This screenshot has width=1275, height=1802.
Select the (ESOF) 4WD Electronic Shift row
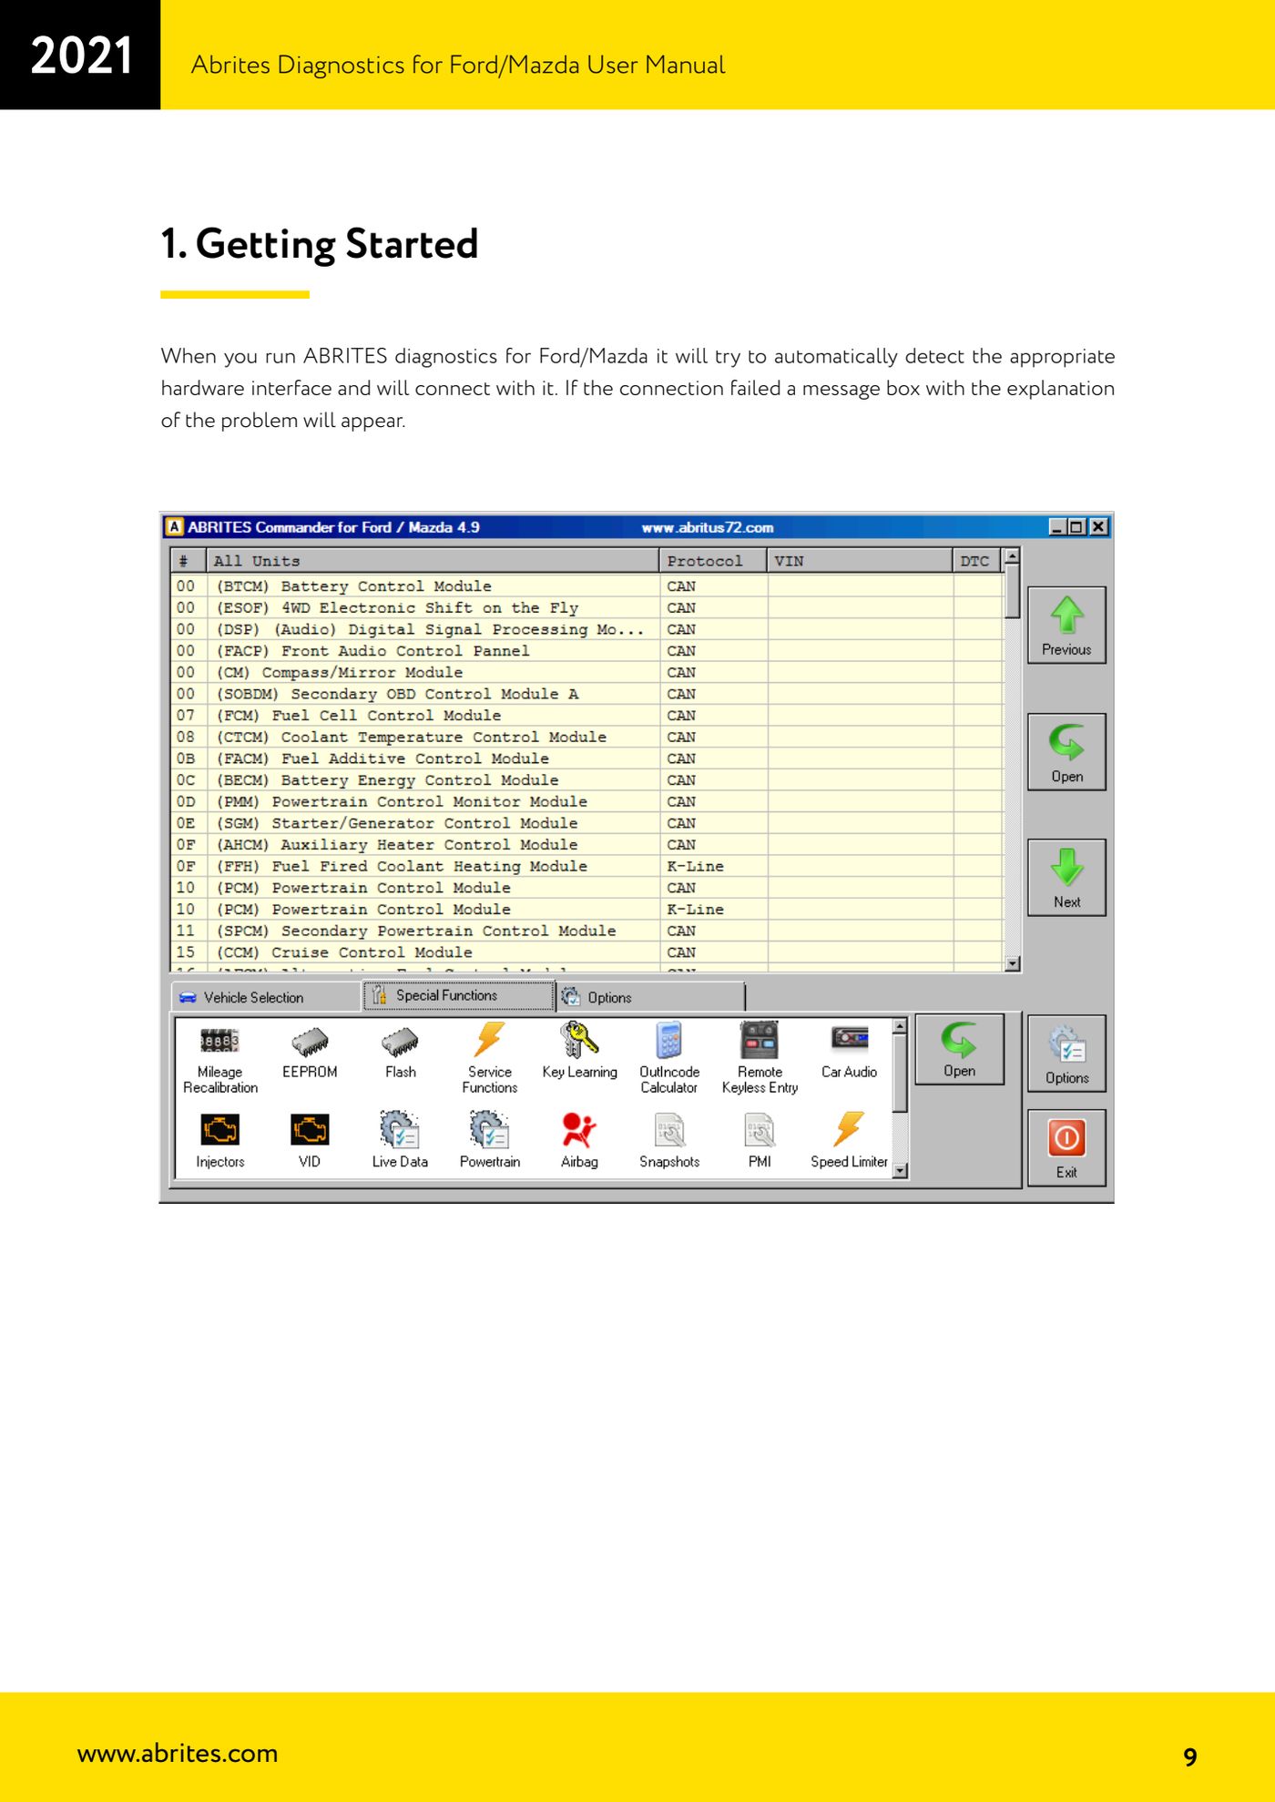coord(587,608)
